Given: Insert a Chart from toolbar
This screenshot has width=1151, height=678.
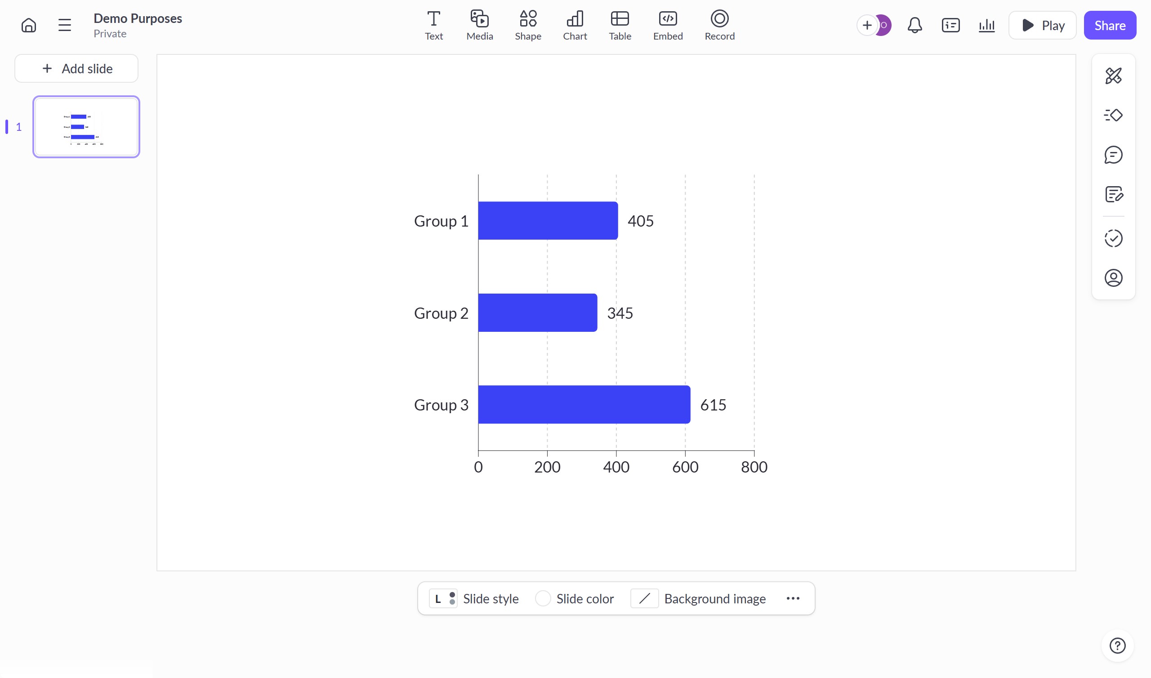Looking at the screenshot, I should point(575,26).
